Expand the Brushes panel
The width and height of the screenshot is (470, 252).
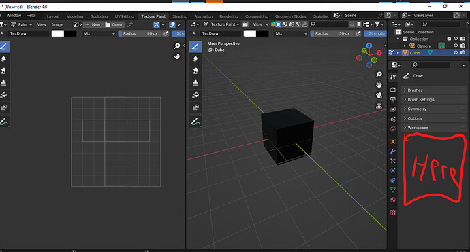click(x=433, y=90)
